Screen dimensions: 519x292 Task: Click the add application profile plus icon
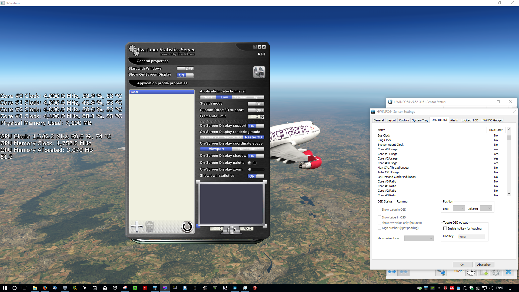pyautogui.click(x=137, y=227)
